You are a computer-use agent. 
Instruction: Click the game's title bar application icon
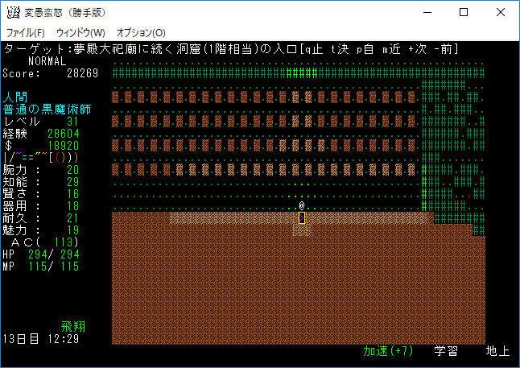click(13, 13)
